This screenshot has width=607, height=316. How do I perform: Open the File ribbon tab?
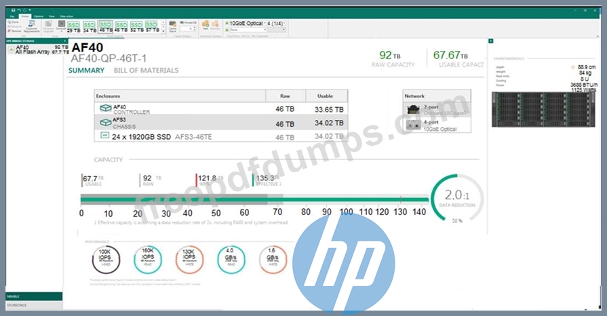click(12, 16)
